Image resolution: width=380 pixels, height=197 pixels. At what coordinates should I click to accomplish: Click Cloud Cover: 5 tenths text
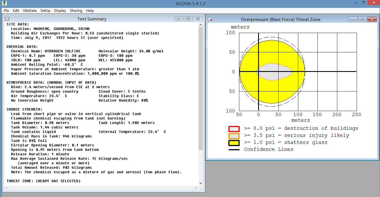coord(122,92)
